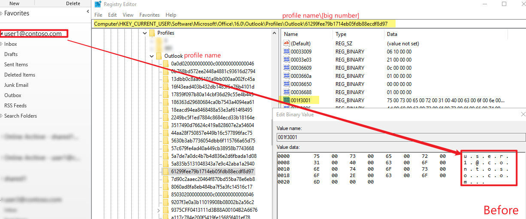Viewport: 526px width, 219px height.
Task: Expand the 9375CFF0413111d3B88A00104B2A6676 key
Action: tap(159, 210)
